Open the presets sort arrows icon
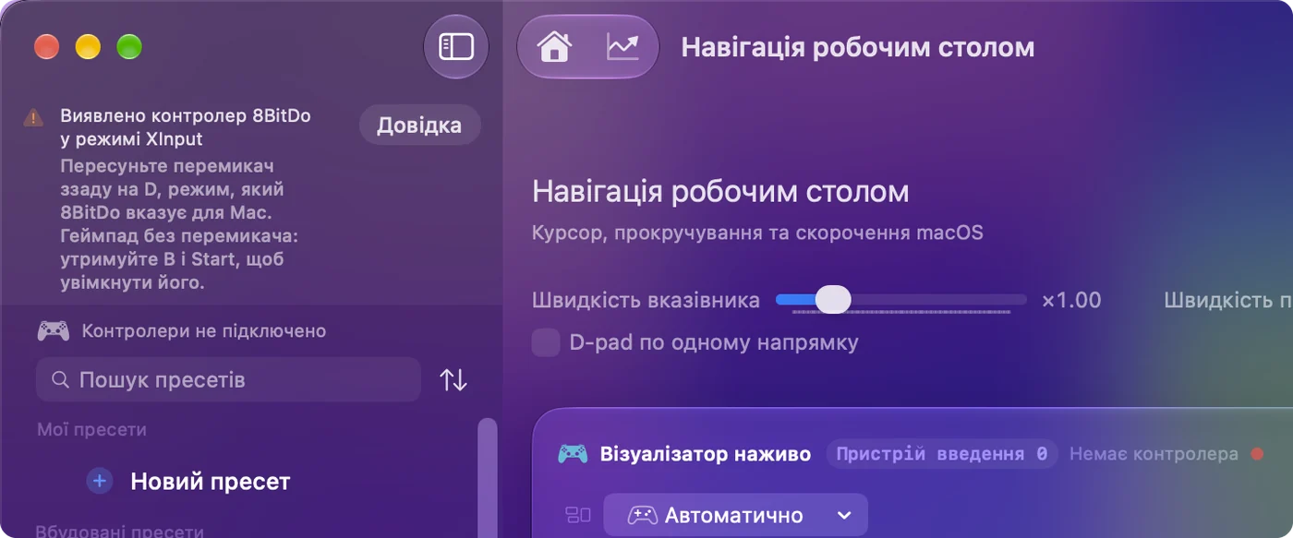The width and height of the screenshot is (1293, 538). [x=453, y=379]
